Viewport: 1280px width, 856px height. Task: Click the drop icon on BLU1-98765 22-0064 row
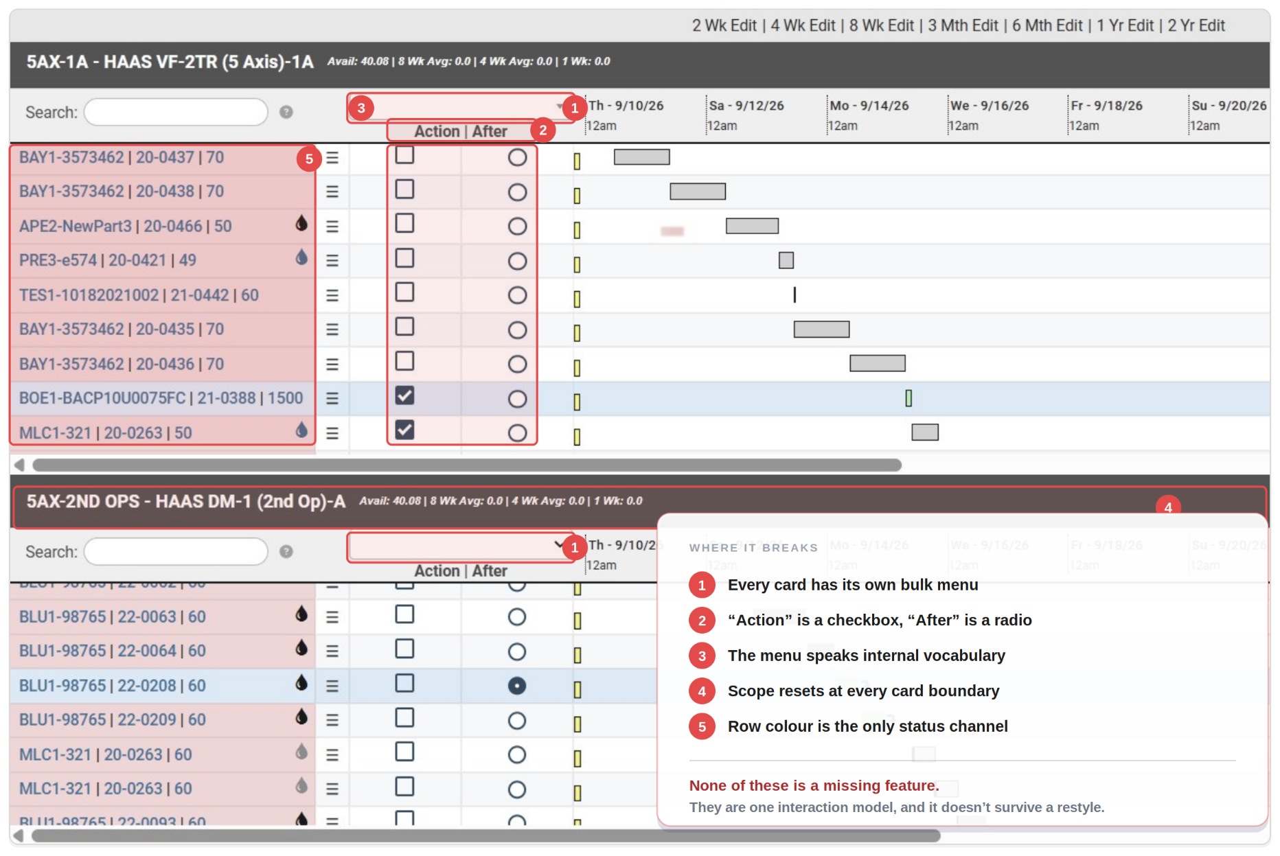pos(301,649)
